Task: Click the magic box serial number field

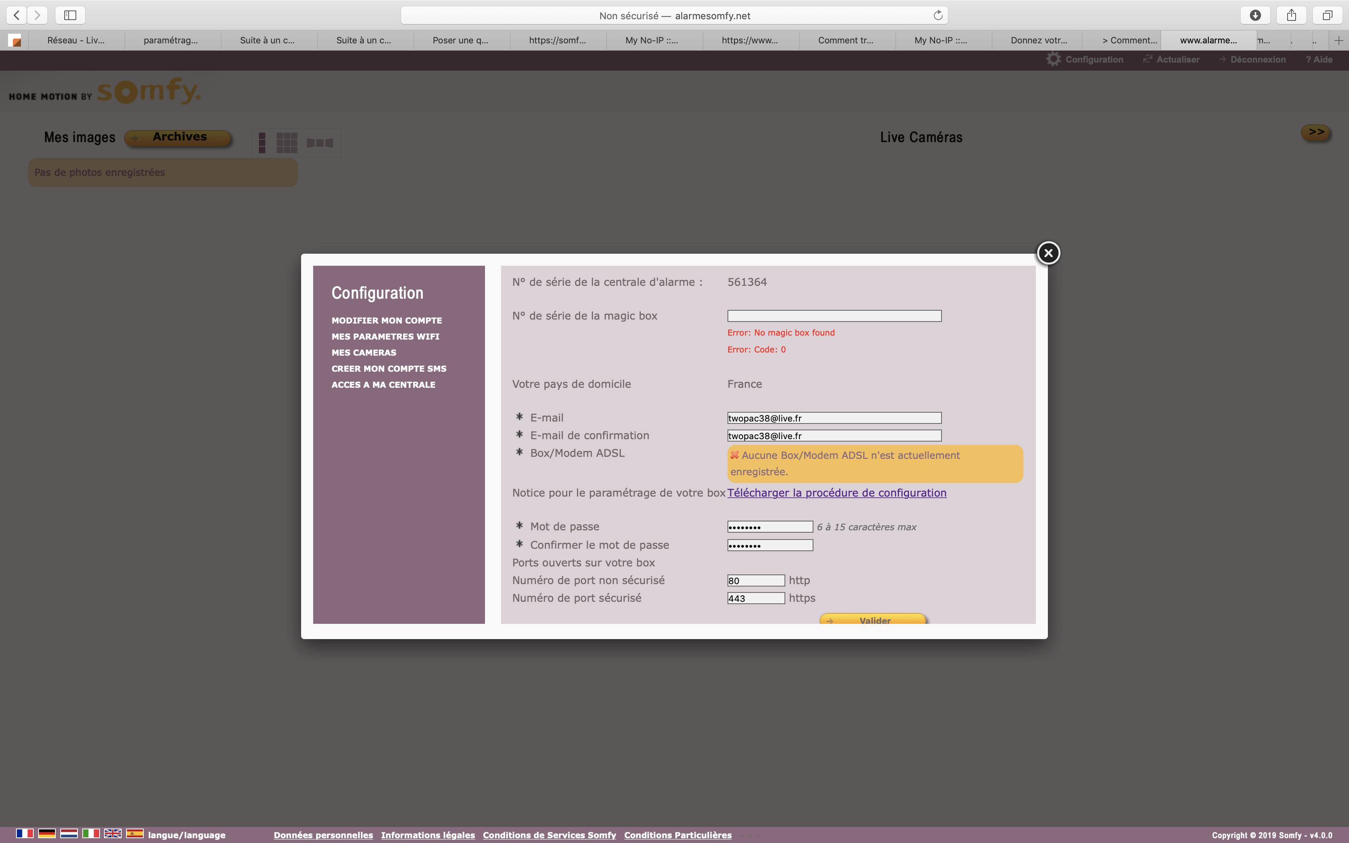Action: [834, 316]
